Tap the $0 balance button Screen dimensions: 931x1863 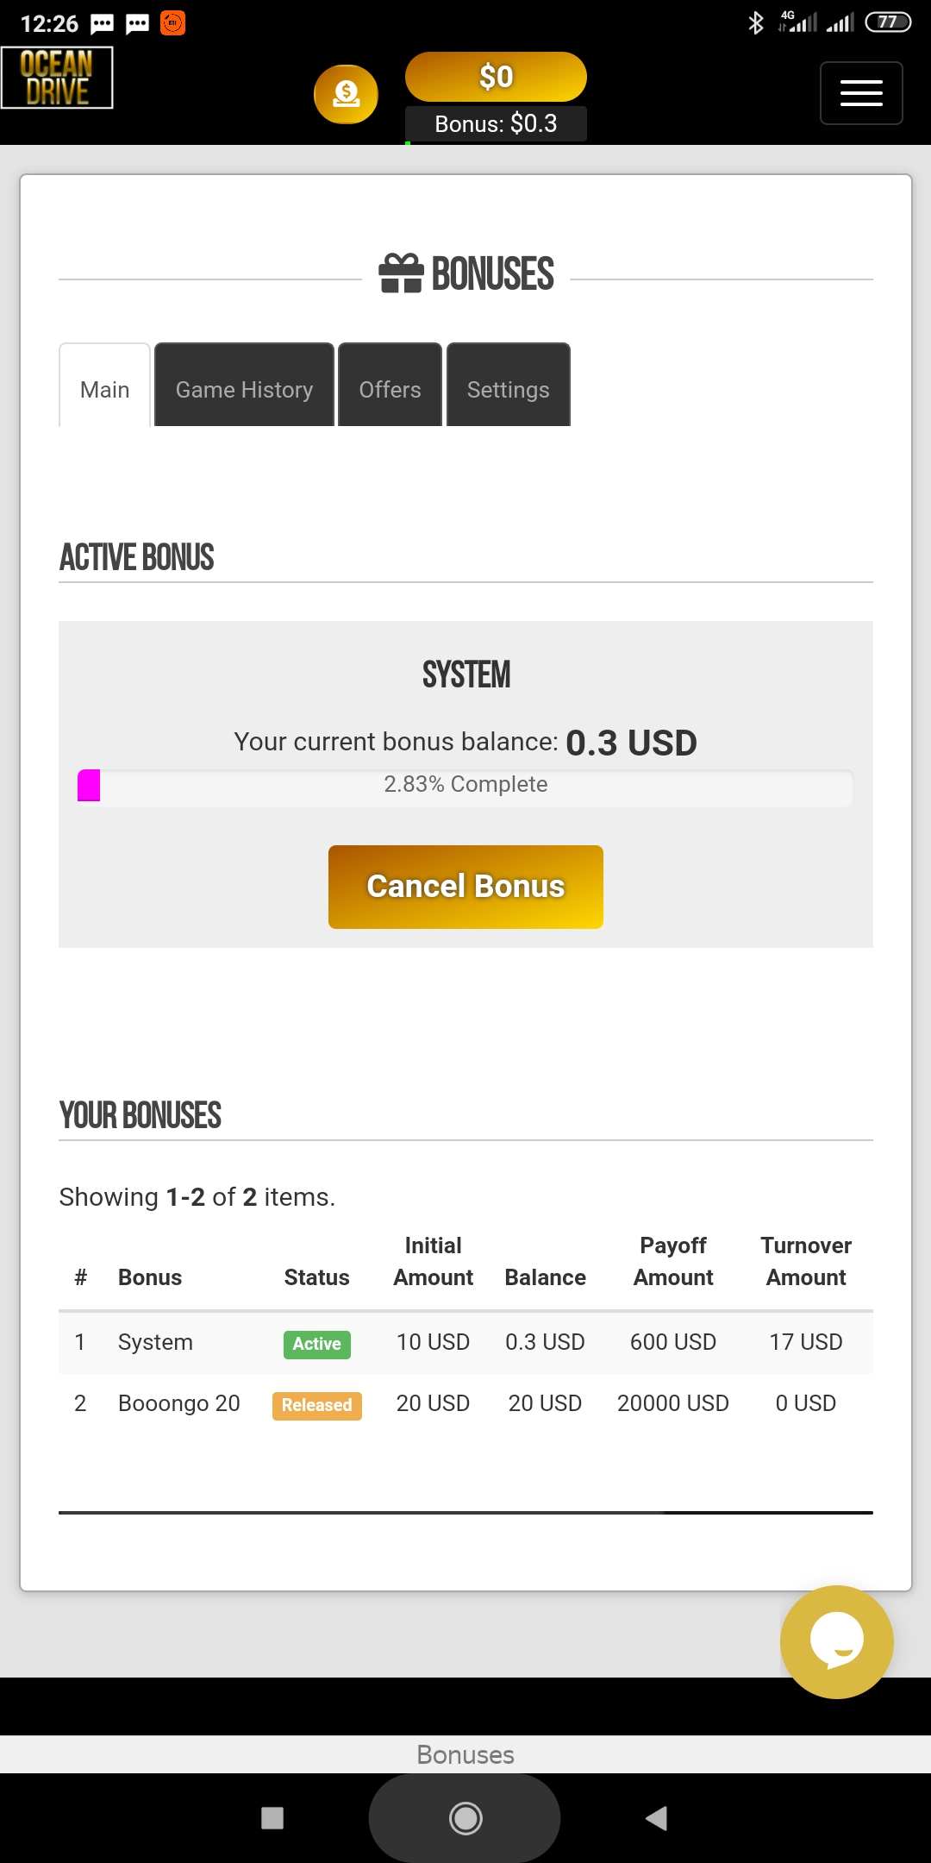click(496, 77)
